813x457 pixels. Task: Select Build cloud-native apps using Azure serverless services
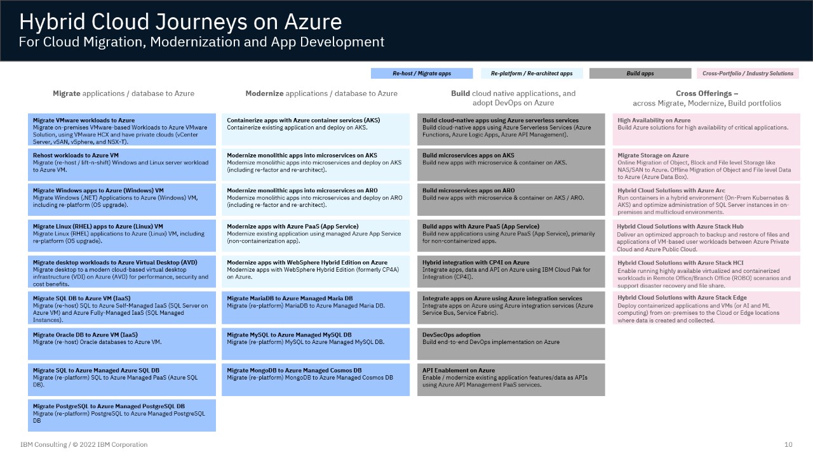point(511,129)
